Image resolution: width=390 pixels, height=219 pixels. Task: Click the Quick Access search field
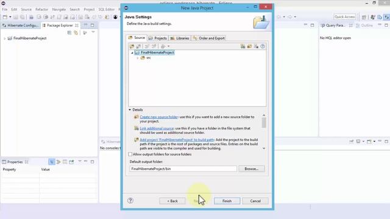pos(344,16)
